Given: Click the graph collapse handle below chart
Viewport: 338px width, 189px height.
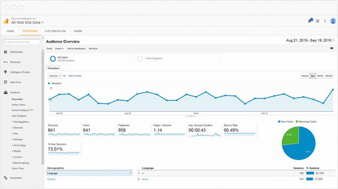Looking at the screenshot, I should tap(191, 116).
